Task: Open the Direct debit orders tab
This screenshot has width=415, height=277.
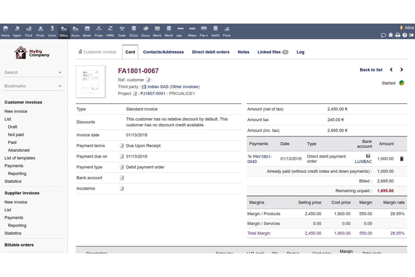Action: [211, 52]
